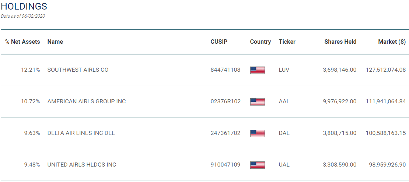The width and height of the screenshot is (409, 182).
Task: Click the AAL ticker symbol
Action: coord(284,101)
